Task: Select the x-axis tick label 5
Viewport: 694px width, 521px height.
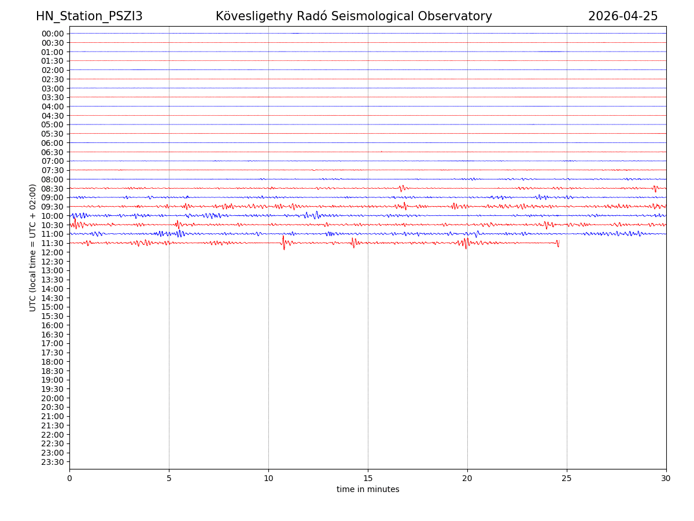Action: pyautogui.click(x=169, y=479)
